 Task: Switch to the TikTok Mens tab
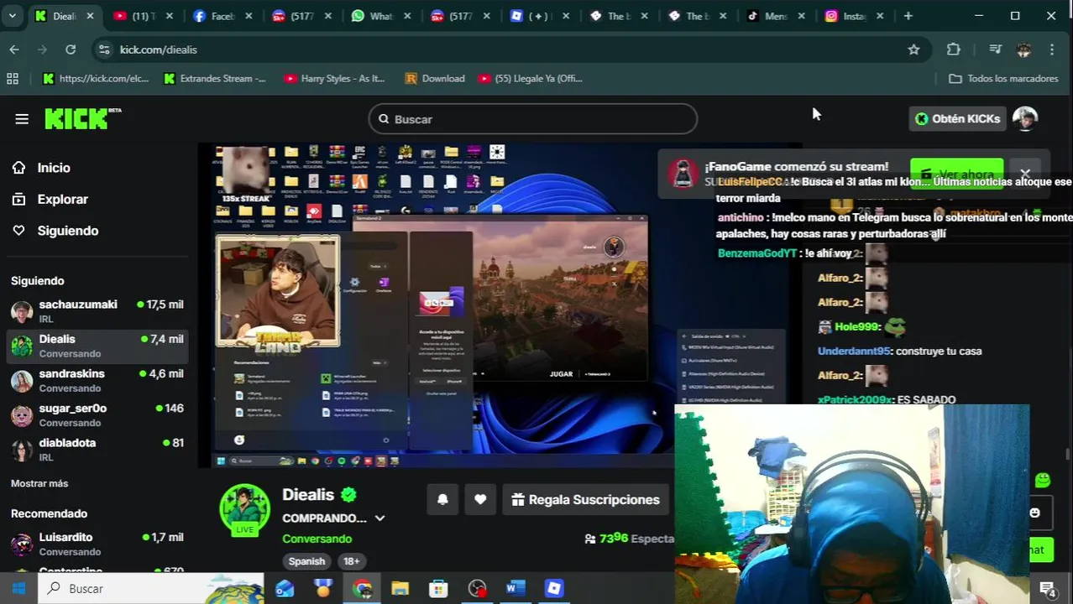(x=774, y=16)
